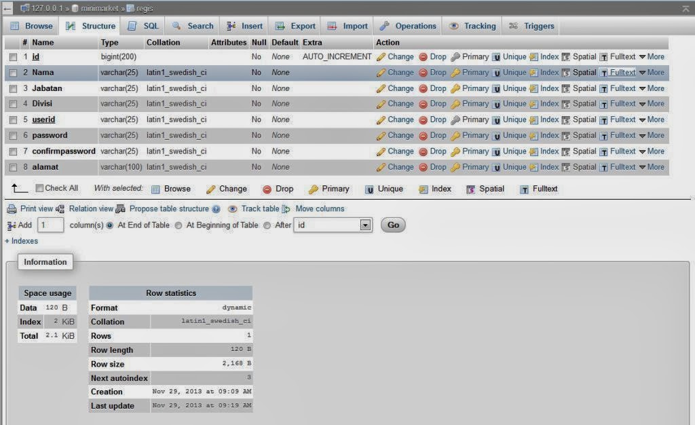This screenshot has height=425, width=695.
Task: Open the SQL tab
Action: [143, 26]
